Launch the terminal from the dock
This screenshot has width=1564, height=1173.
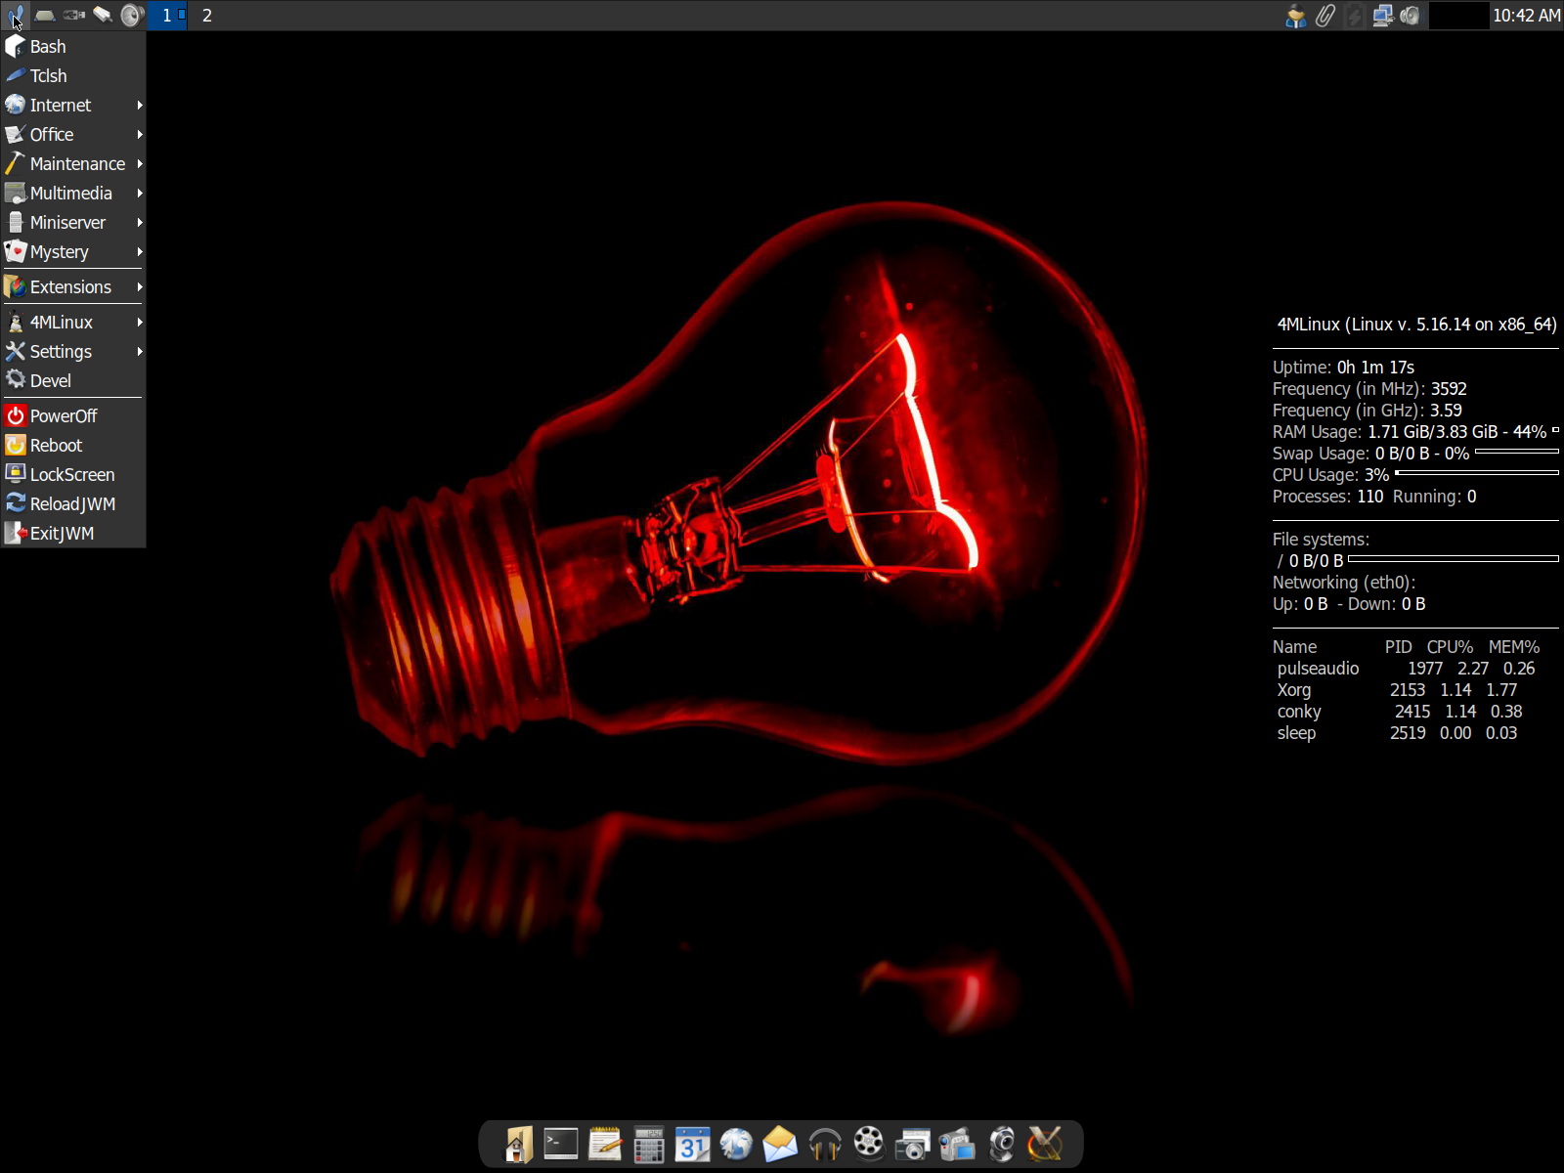(561, 1145)
